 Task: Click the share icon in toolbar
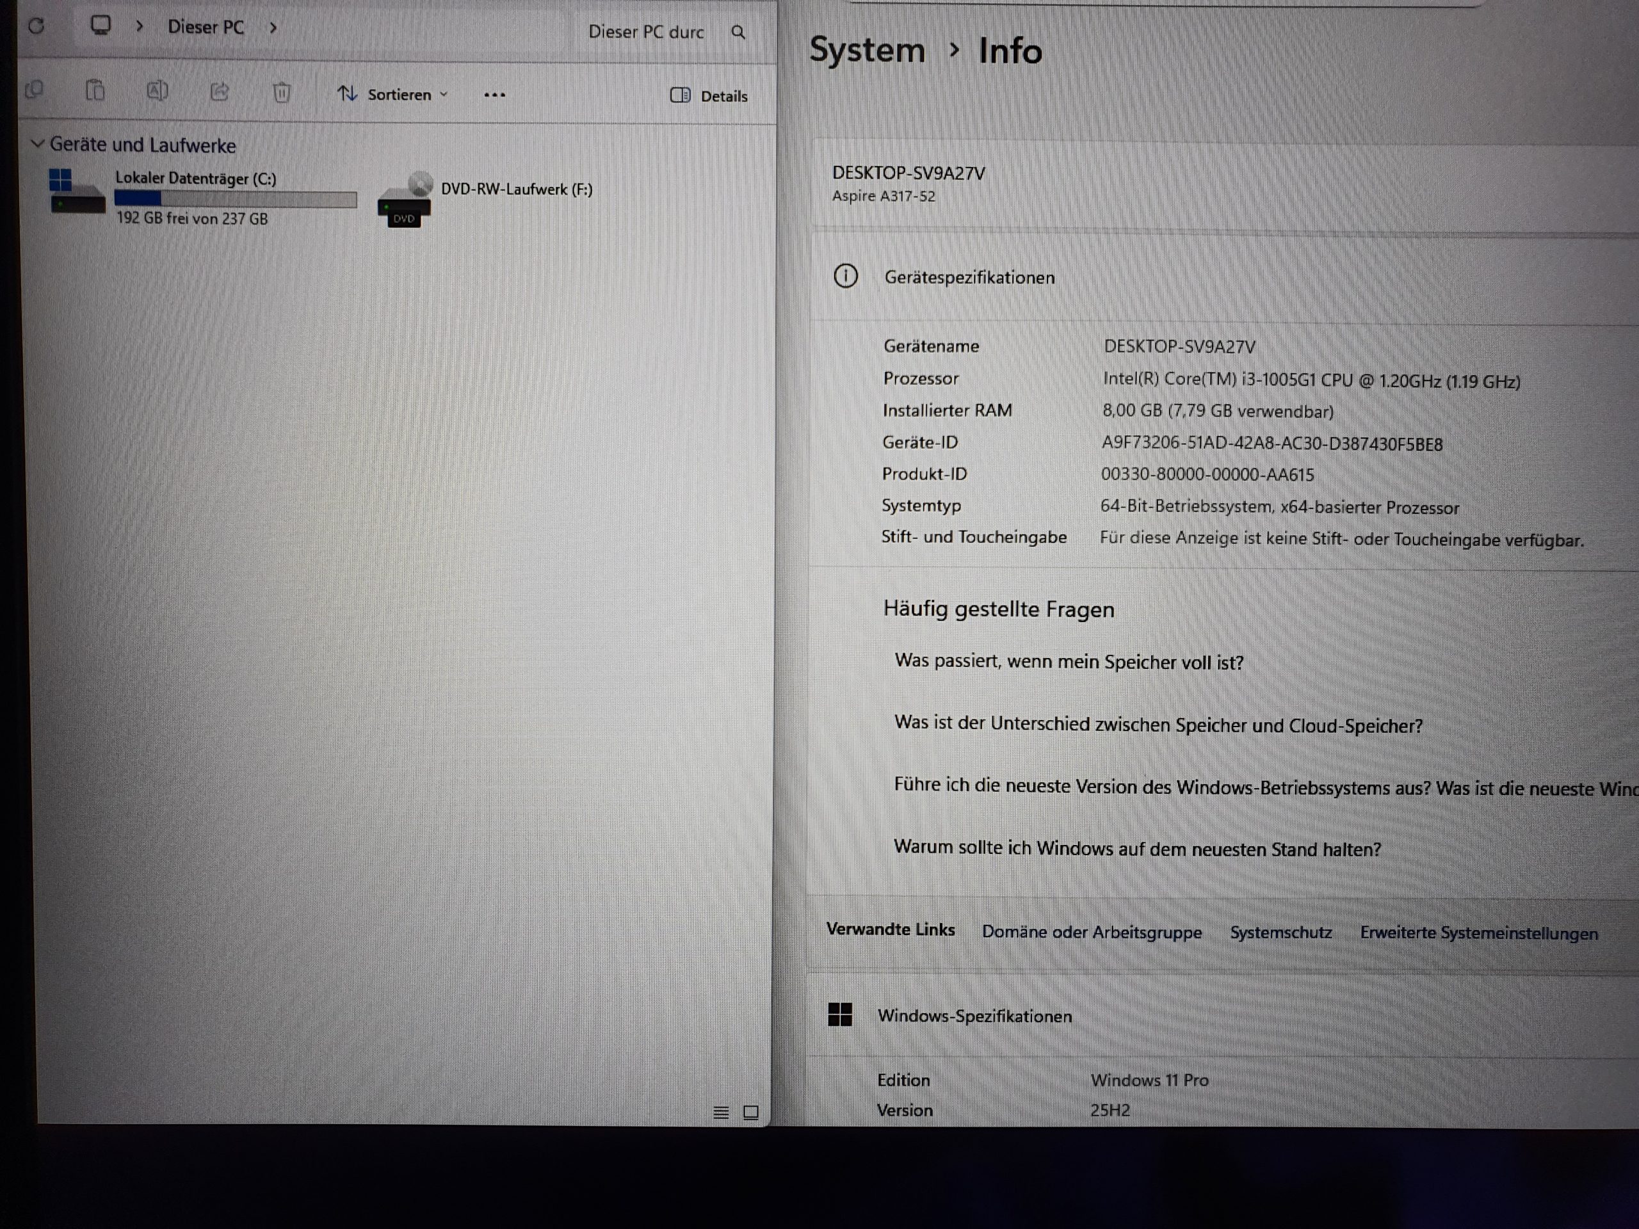coord(220,92)
